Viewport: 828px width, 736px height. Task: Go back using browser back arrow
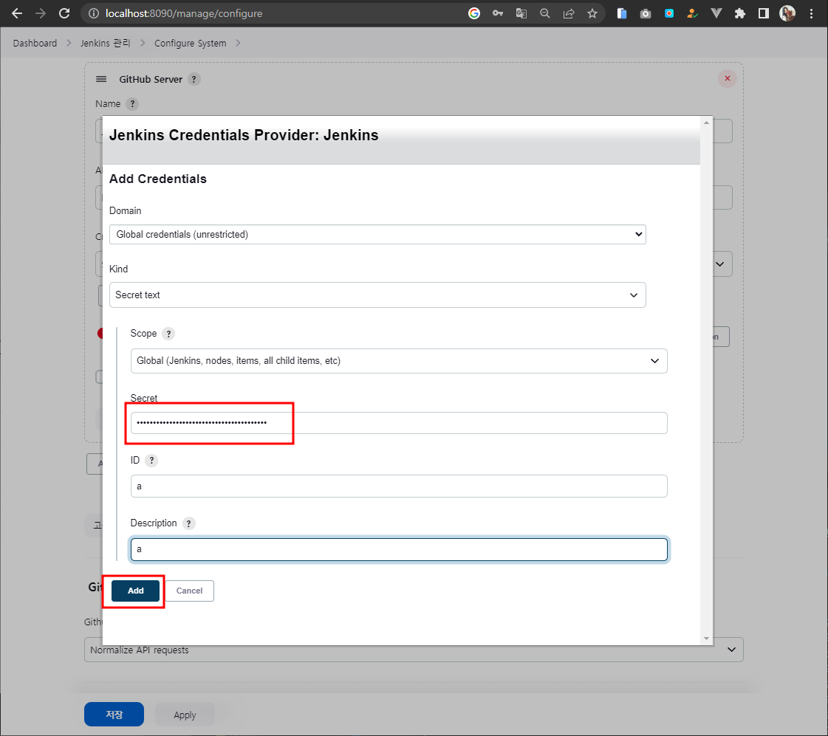pos(17,13)
